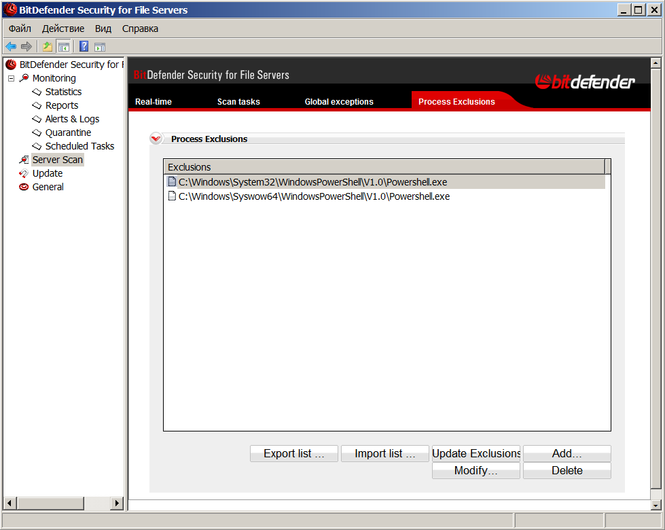Select the Server Scan tree item
The height and width of the screenshot is (530, 665).
58,160
